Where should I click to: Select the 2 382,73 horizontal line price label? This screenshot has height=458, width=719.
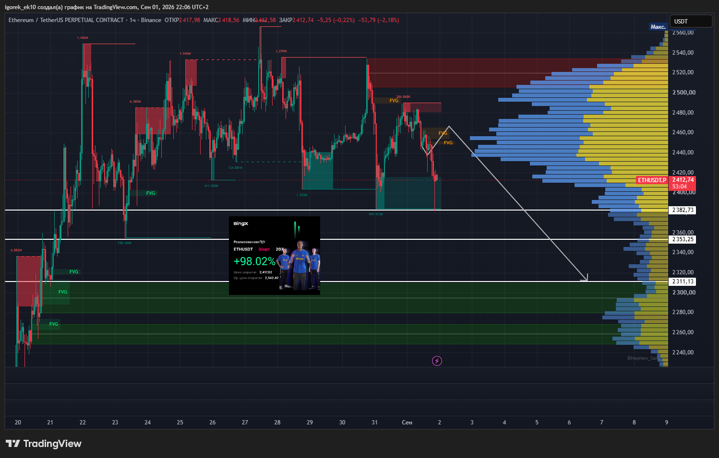click(683, 210)
